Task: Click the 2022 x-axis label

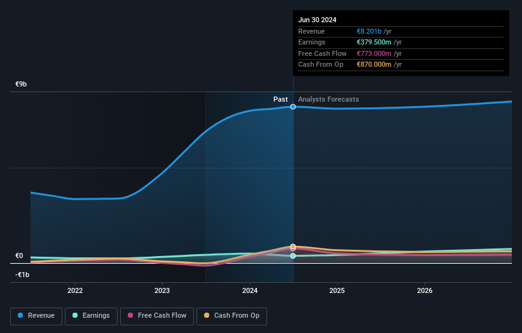Action: coord(75,291)
